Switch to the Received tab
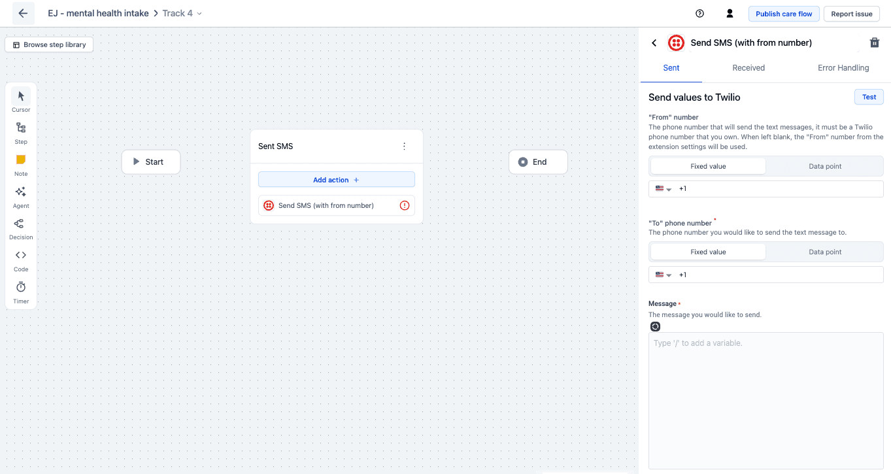 pos(748,68)
